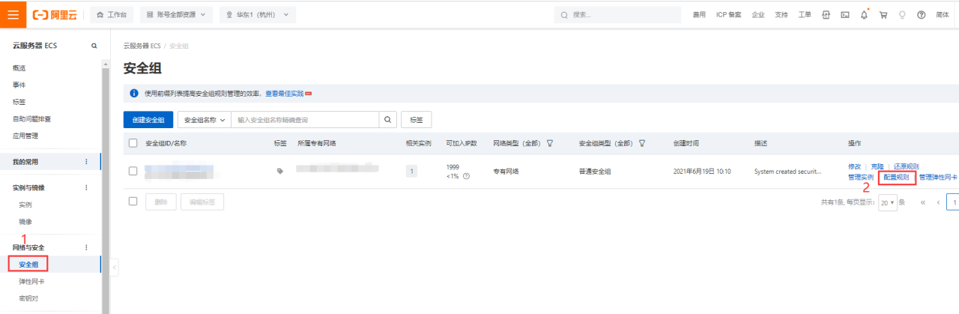Click the disabled 删除 button

click(x=160, y=202)
